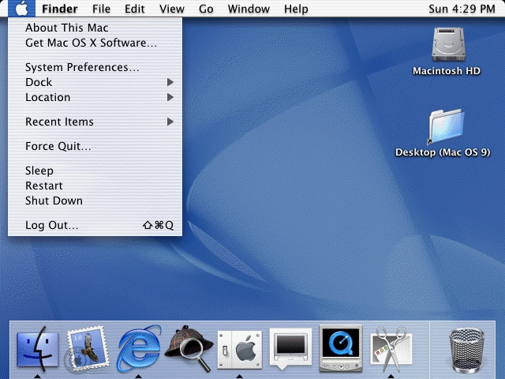This screenshot has width=505, height=379.
Task: Open System Preferences icon in the Dock
Action: point(240,350)
